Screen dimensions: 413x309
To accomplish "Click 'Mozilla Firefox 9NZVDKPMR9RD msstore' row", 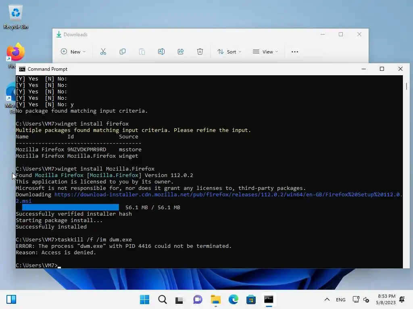I will [x=79, y=149].
